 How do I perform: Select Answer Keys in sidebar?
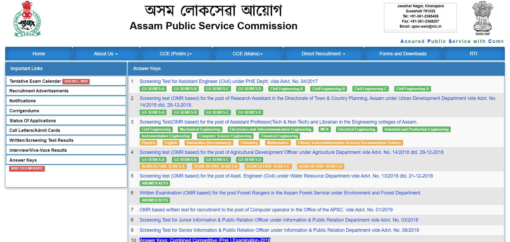66,160
